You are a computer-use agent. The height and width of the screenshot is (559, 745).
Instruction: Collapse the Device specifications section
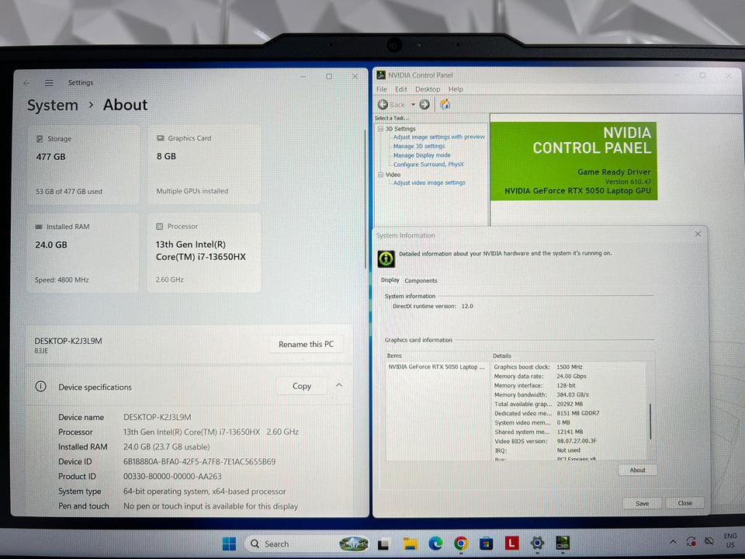click(339, 385)
